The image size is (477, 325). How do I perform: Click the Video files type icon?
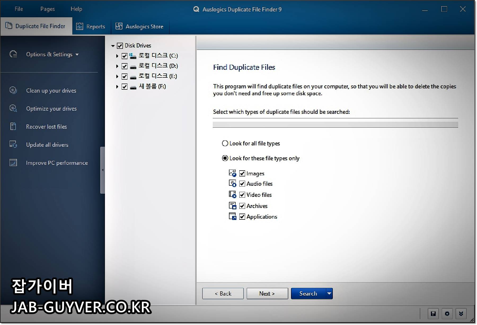click(x=232, y=194)
